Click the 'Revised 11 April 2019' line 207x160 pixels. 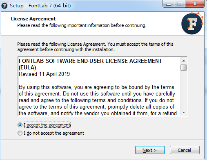(44, 74)
